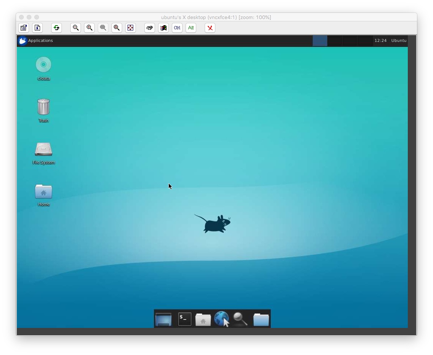Viewport: 433px width, 355px height.
Task: Toggle the Ctrl key lock
Action: (x=177, y=28)
